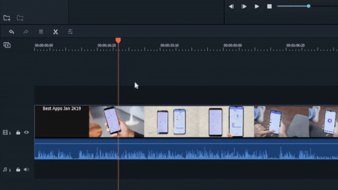Click ruler at 00:01:06:20 timestamp

[x=295, y=45]
